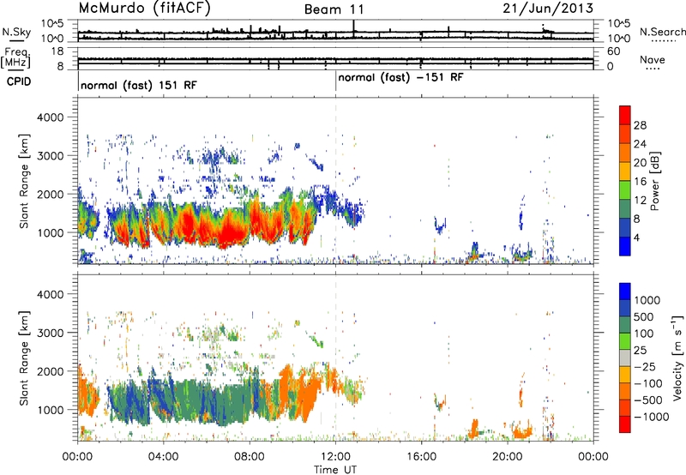This screenshot has width=686, height=475.
Task: Click the 12 label on power colorbar
Action: [640, 201]
